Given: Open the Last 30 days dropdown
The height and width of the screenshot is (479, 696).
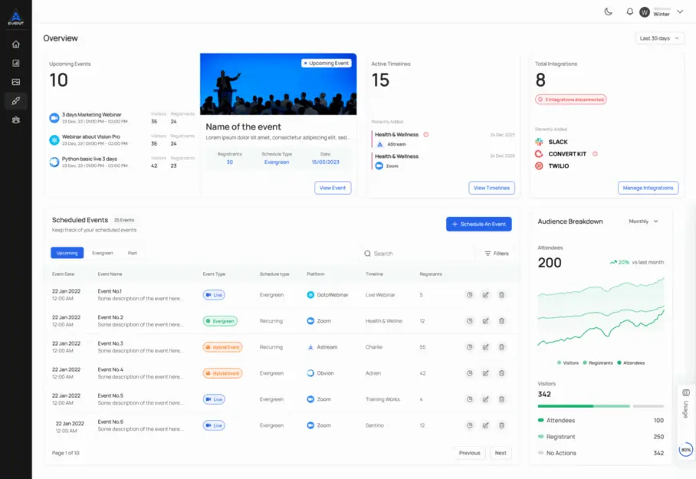Looking at the screenshot, I should click(x=658, y=38).
